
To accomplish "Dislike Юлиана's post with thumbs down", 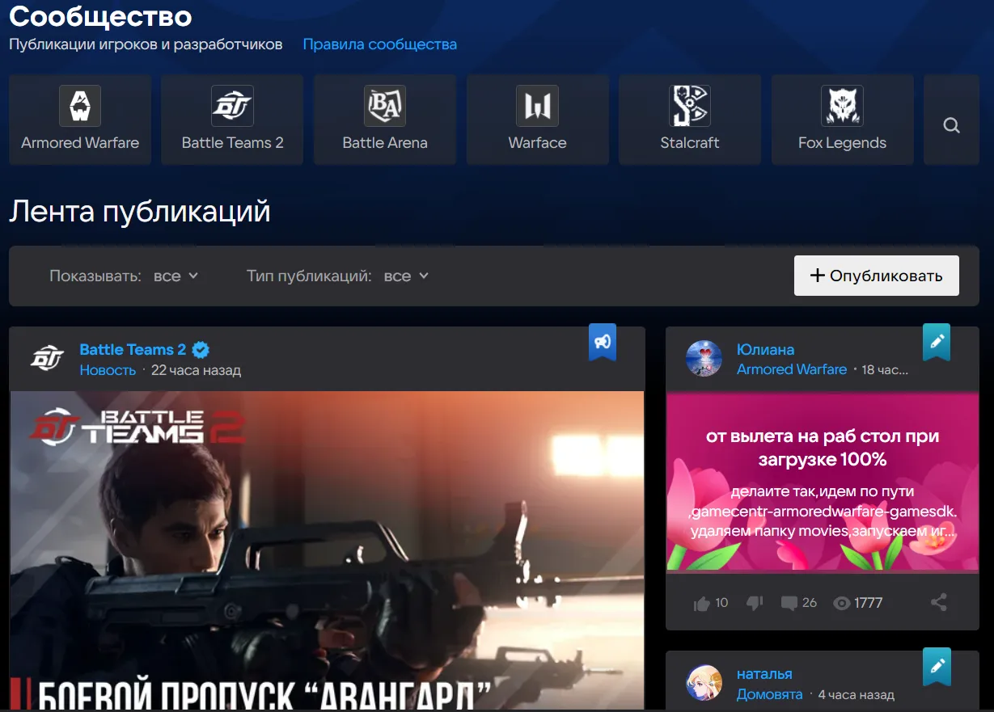I will (x=754, y=603).
